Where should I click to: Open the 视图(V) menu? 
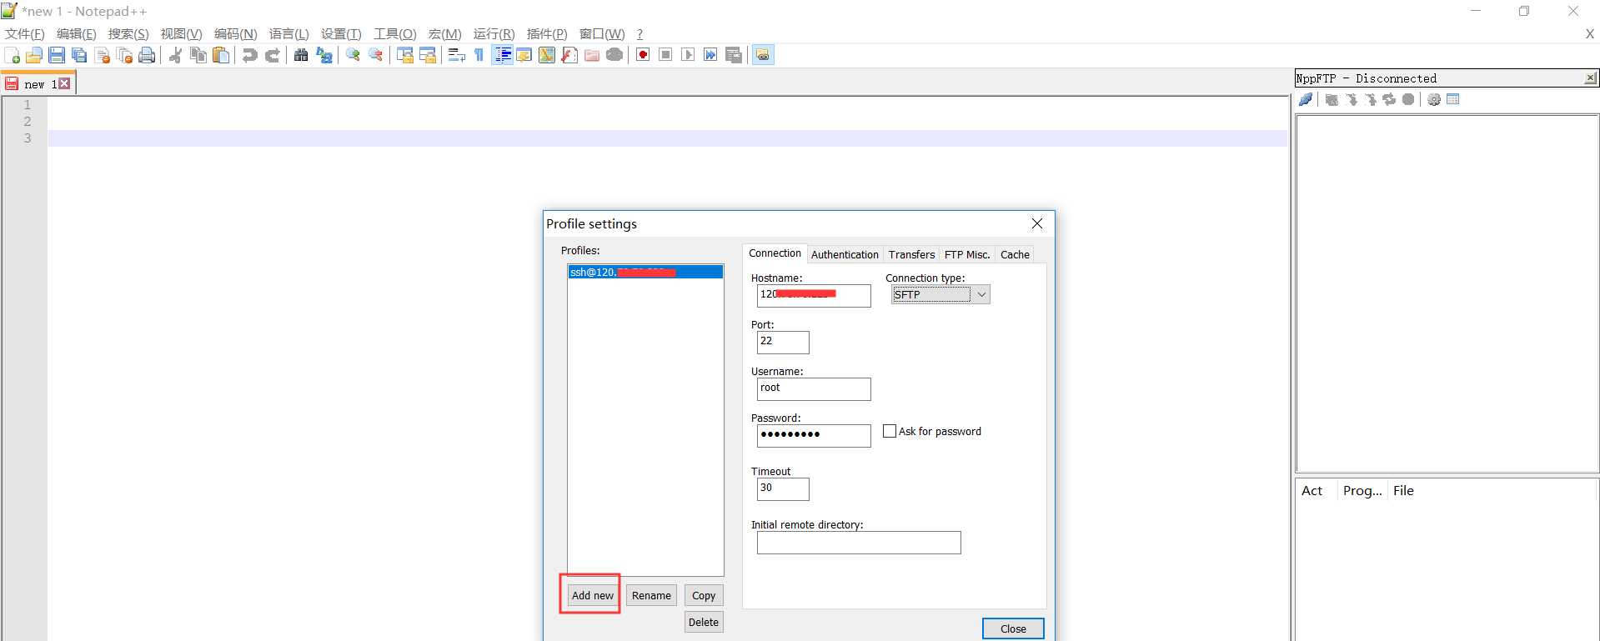182,34
